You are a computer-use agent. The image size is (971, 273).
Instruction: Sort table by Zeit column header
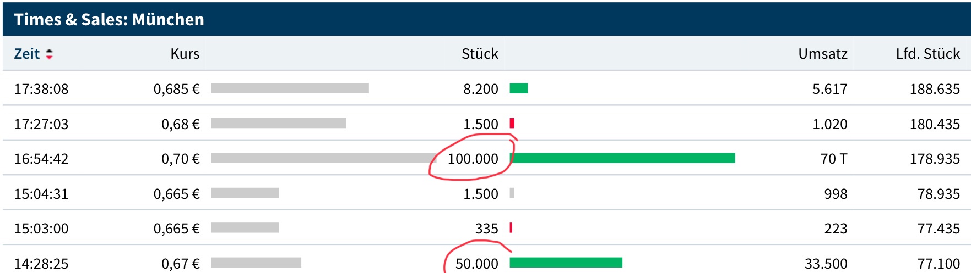point(27,54)
